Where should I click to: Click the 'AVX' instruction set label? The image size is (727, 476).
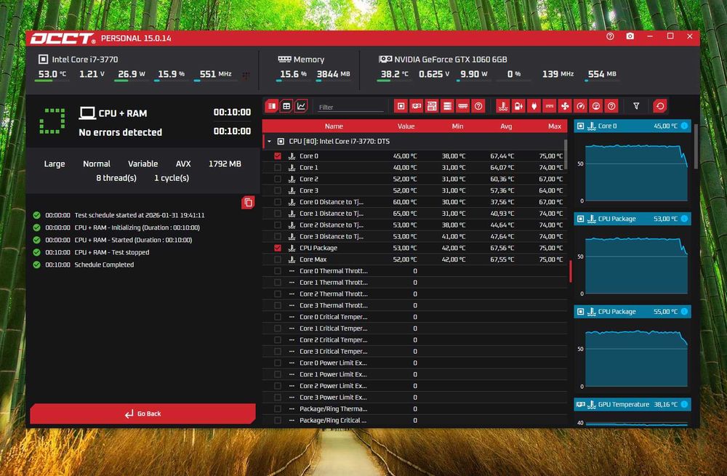point(183,164)
